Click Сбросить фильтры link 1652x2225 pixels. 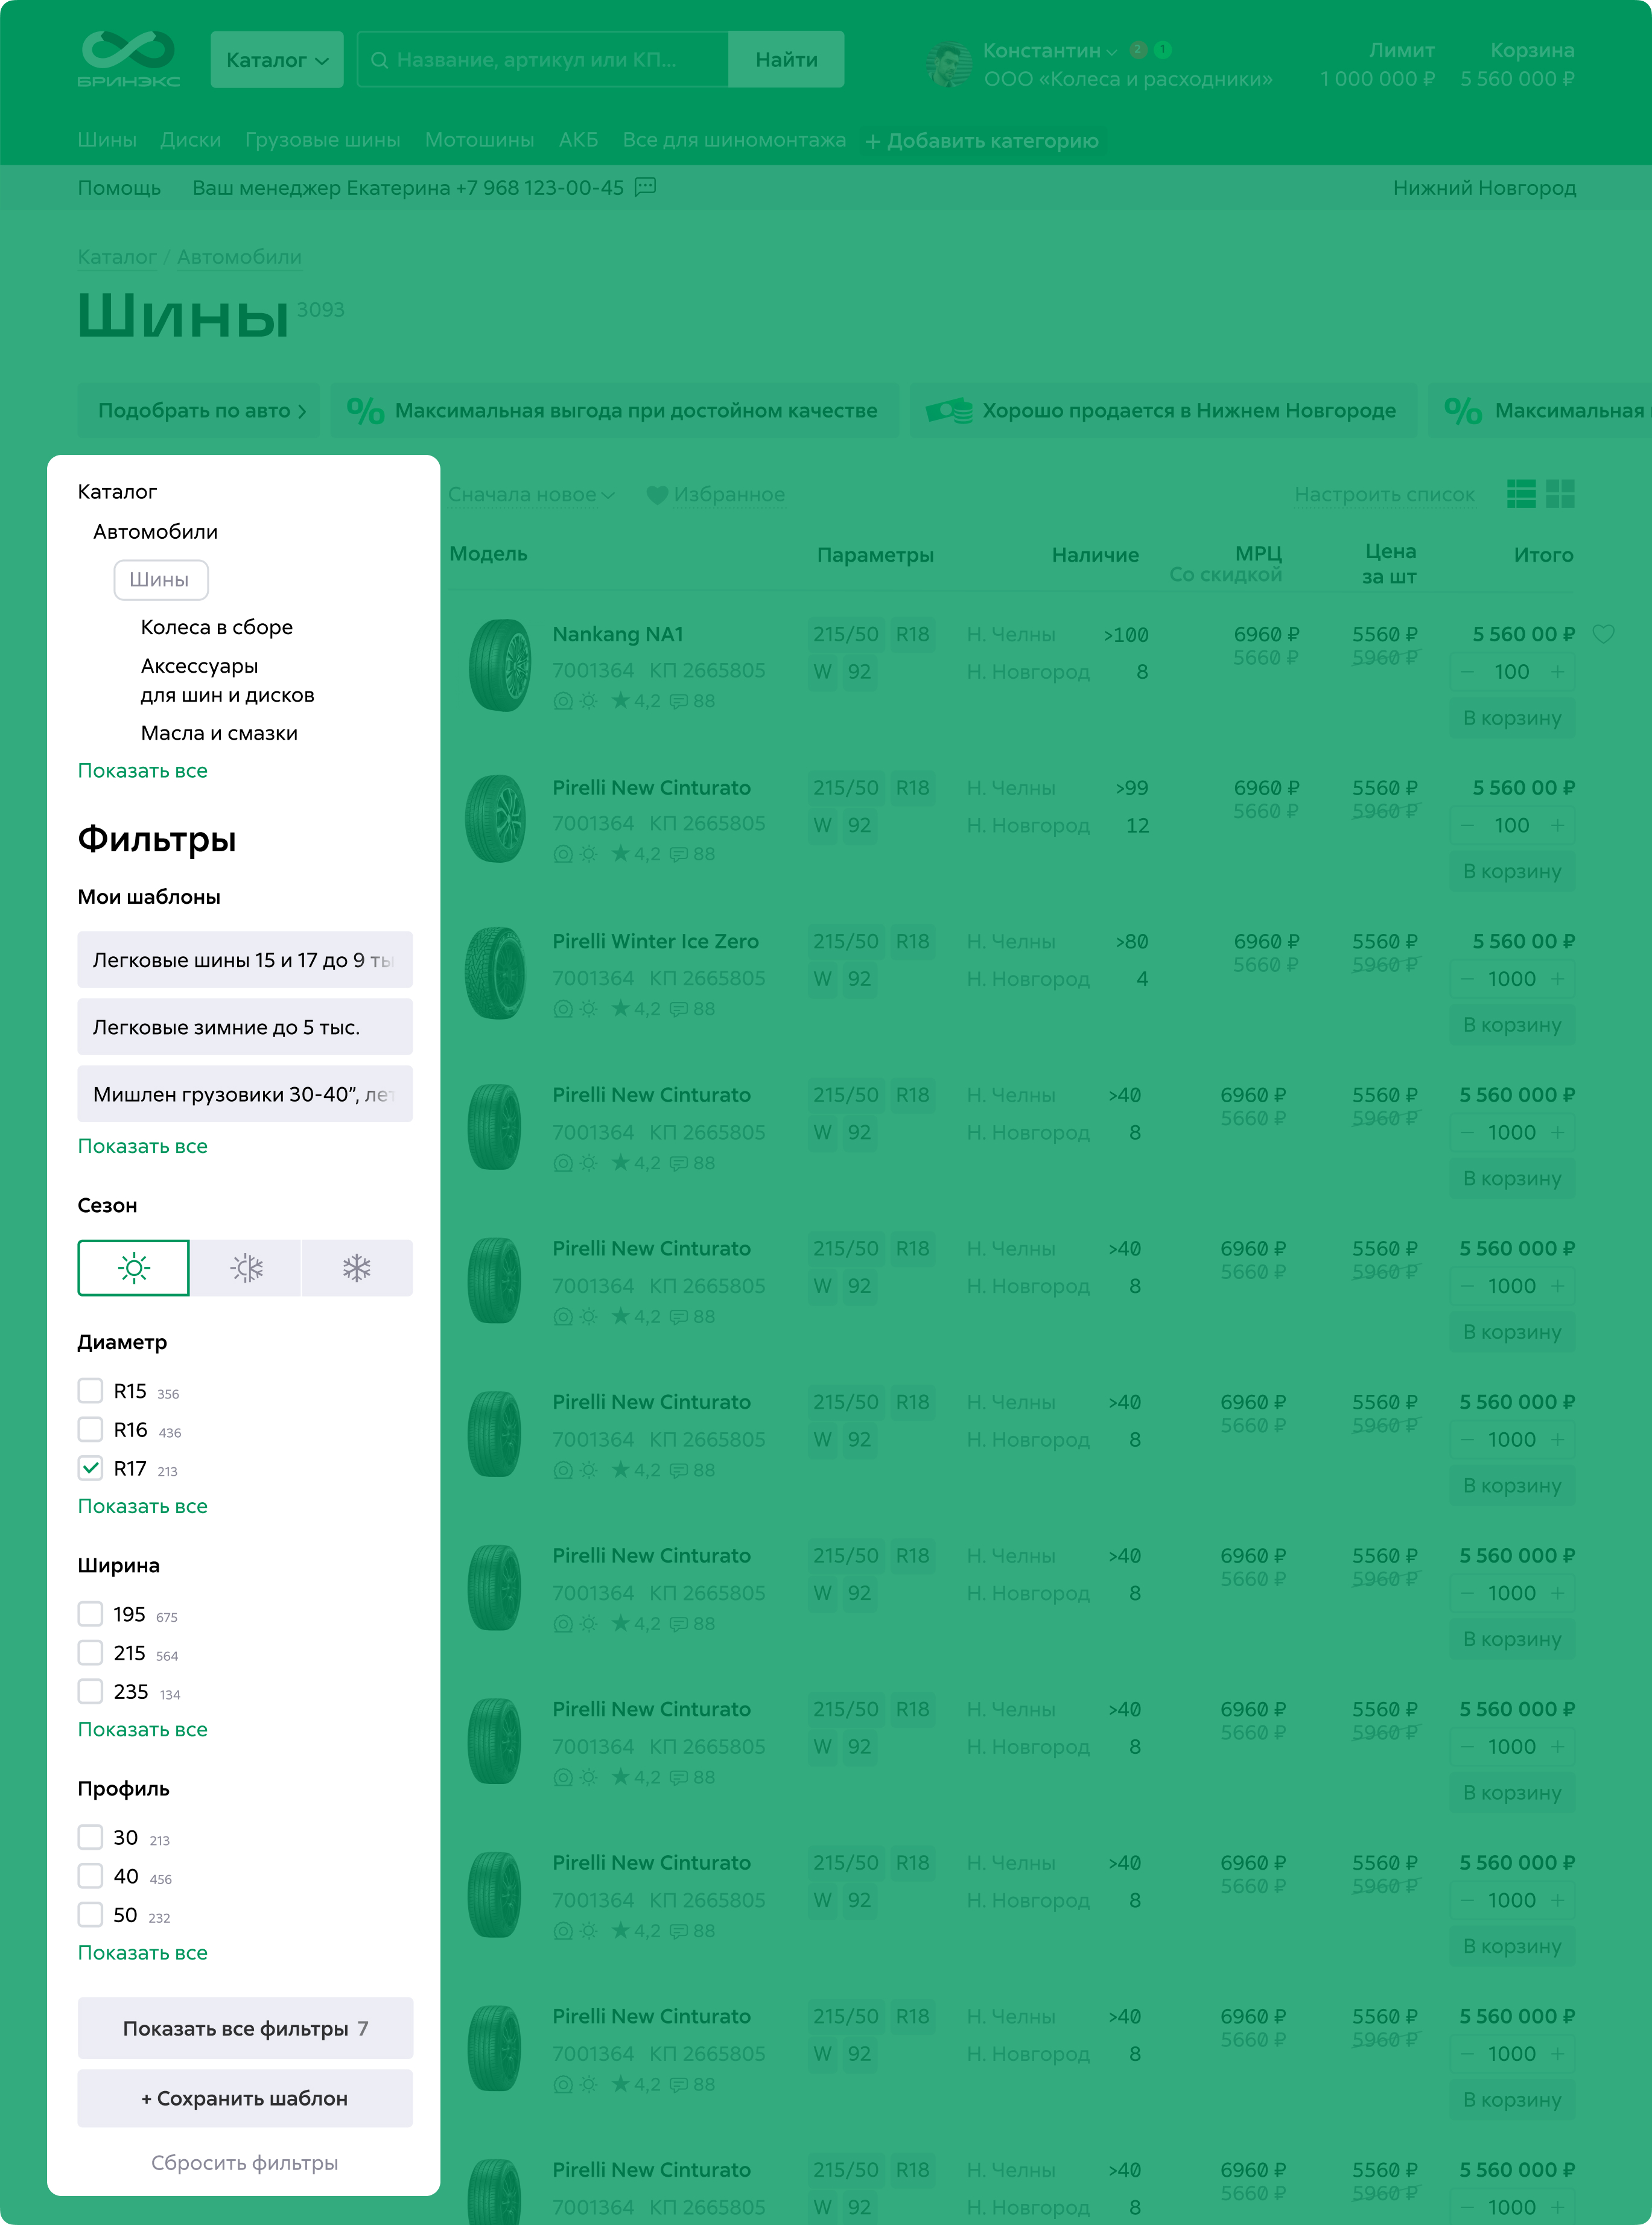click(x=245, y=2162)
